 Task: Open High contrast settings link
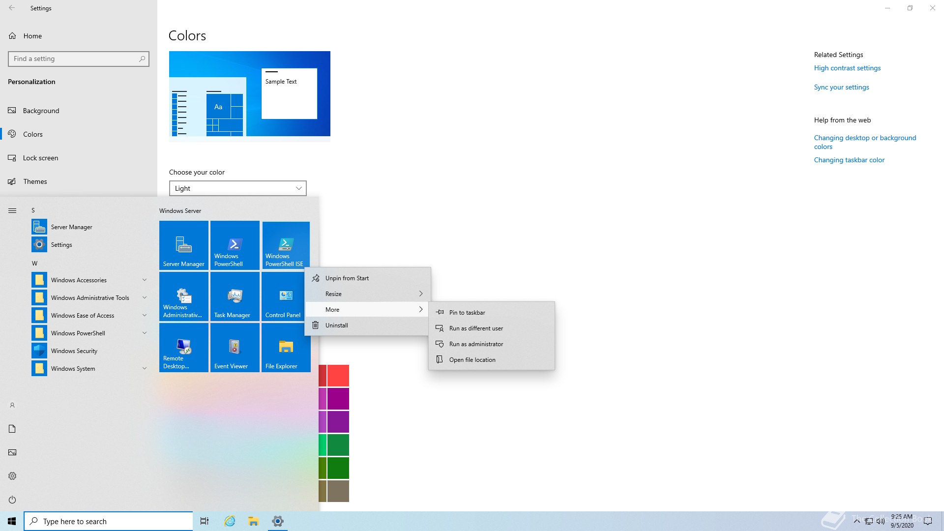pos(847,68)
